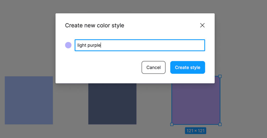
Task: Click blank dialog area left of Cancel
Action: click(102, 67)
